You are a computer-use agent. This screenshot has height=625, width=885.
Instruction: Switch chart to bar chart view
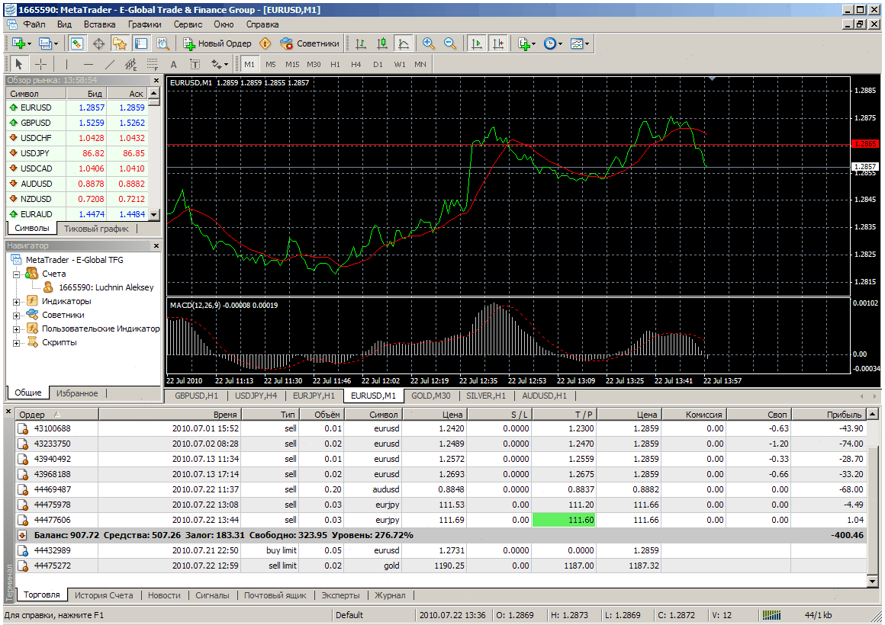361,43
